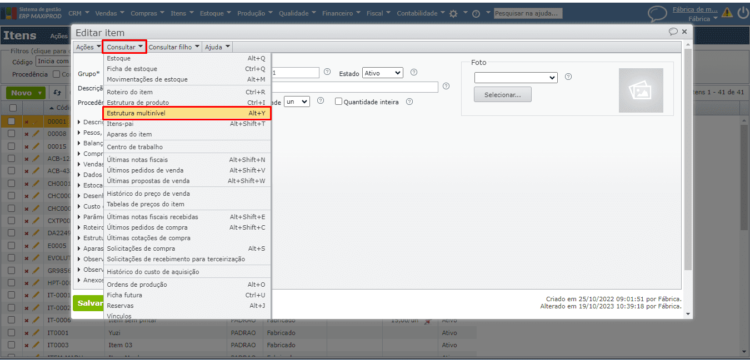Open the Estado dropdown showing Ativo
Screen dimensions: 750x360
tap(383, 73)
